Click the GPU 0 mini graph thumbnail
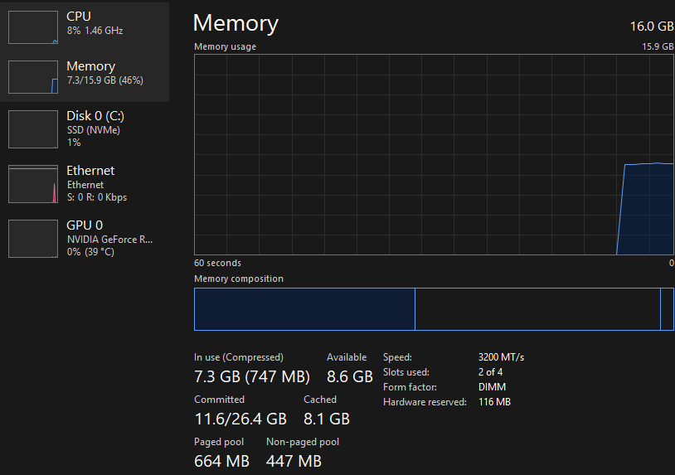 click(33, 239)
